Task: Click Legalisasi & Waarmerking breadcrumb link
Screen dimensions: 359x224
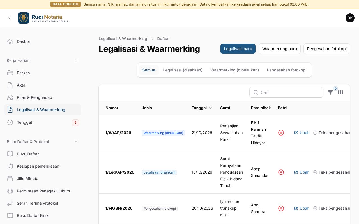Action: (x=123, y=39)
